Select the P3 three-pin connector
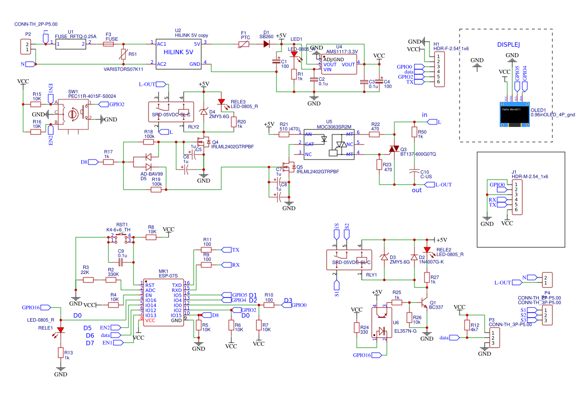588x416 pixels. point(494,338)
